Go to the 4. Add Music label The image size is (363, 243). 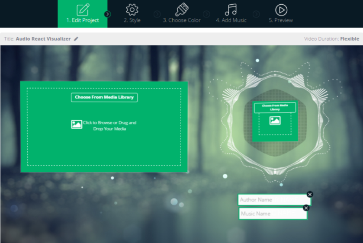tap(231, 20)
